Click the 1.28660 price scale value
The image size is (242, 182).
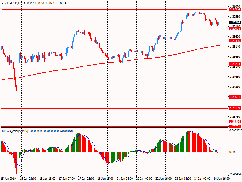coord(235,57)
